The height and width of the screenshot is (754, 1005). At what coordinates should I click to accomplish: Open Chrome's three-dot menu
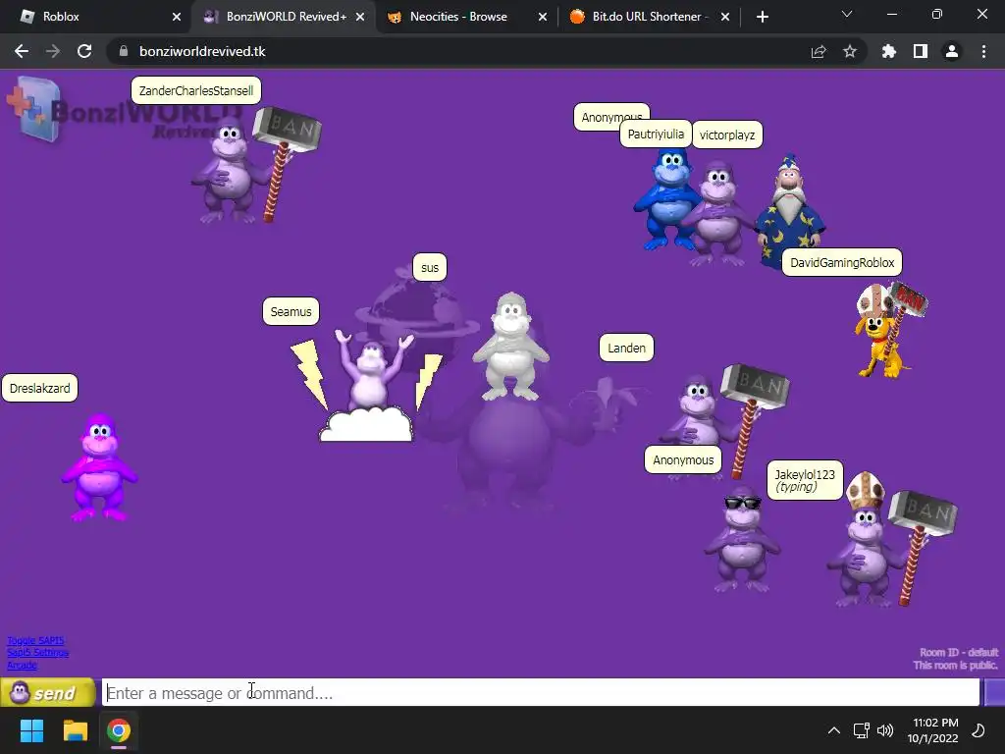[983, 51]
